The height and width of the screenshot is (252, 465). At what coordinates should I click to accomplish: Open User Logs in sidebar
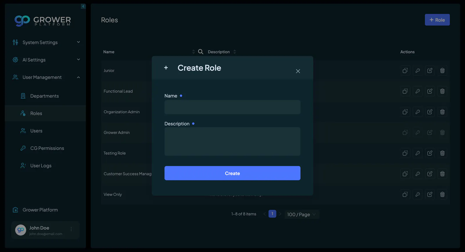41,165
